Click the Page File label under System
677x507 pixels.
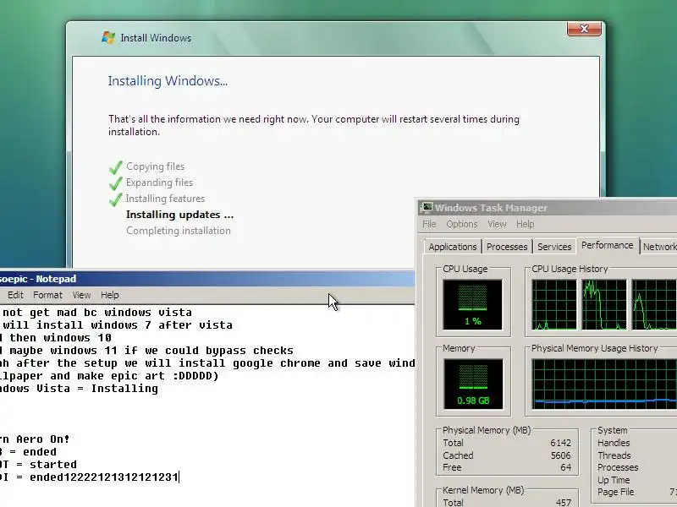coord(616,492)
